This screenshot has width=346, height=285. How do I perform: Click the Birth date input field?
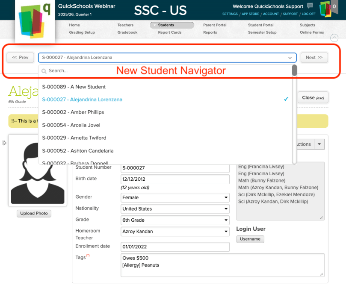[175, 179]
